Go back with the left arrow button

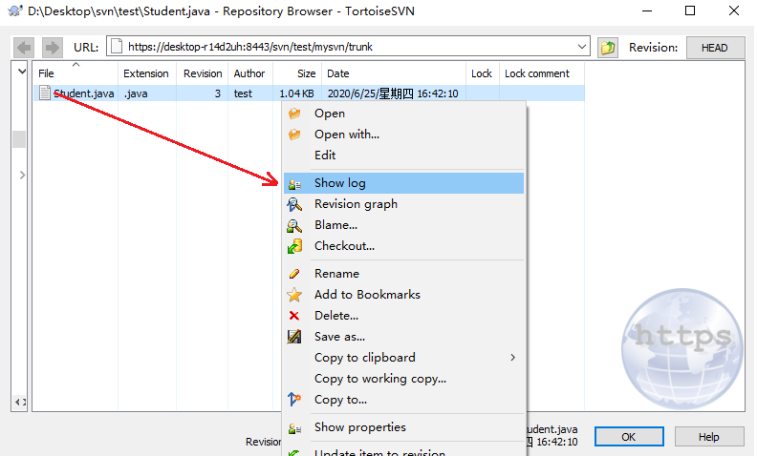click(24, 48)
